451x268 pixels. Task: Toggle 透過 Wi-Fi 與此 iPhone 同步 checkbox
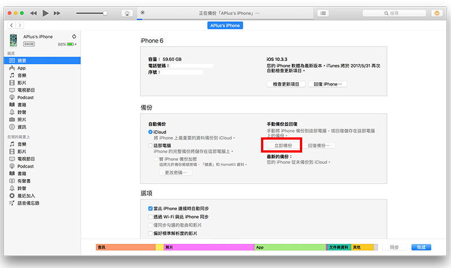150,217
